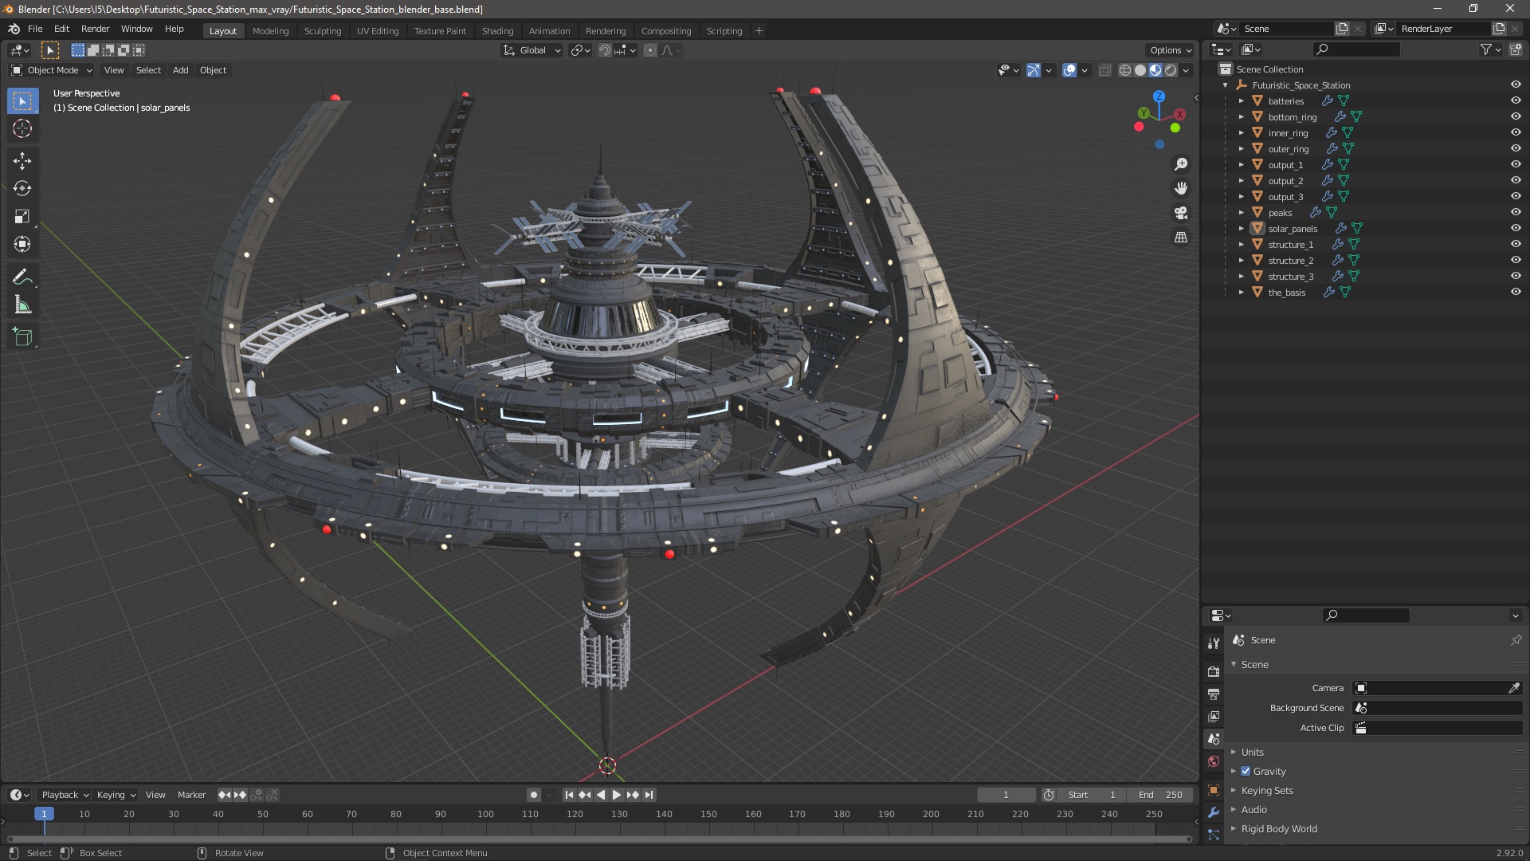Expand the peaks object in outliner
This screenshot has height=861, width=1530.
[1241, 213]
